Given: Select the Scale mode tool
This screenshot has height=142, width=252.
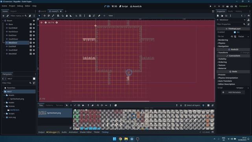Looking at the screenshot, I should pos(53,16).
